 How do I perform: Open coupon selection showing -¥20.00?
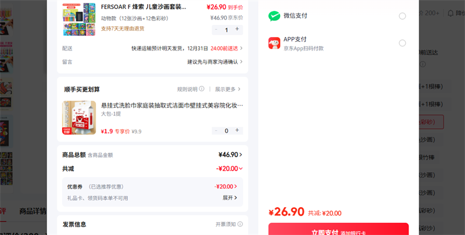pos(226,187)
